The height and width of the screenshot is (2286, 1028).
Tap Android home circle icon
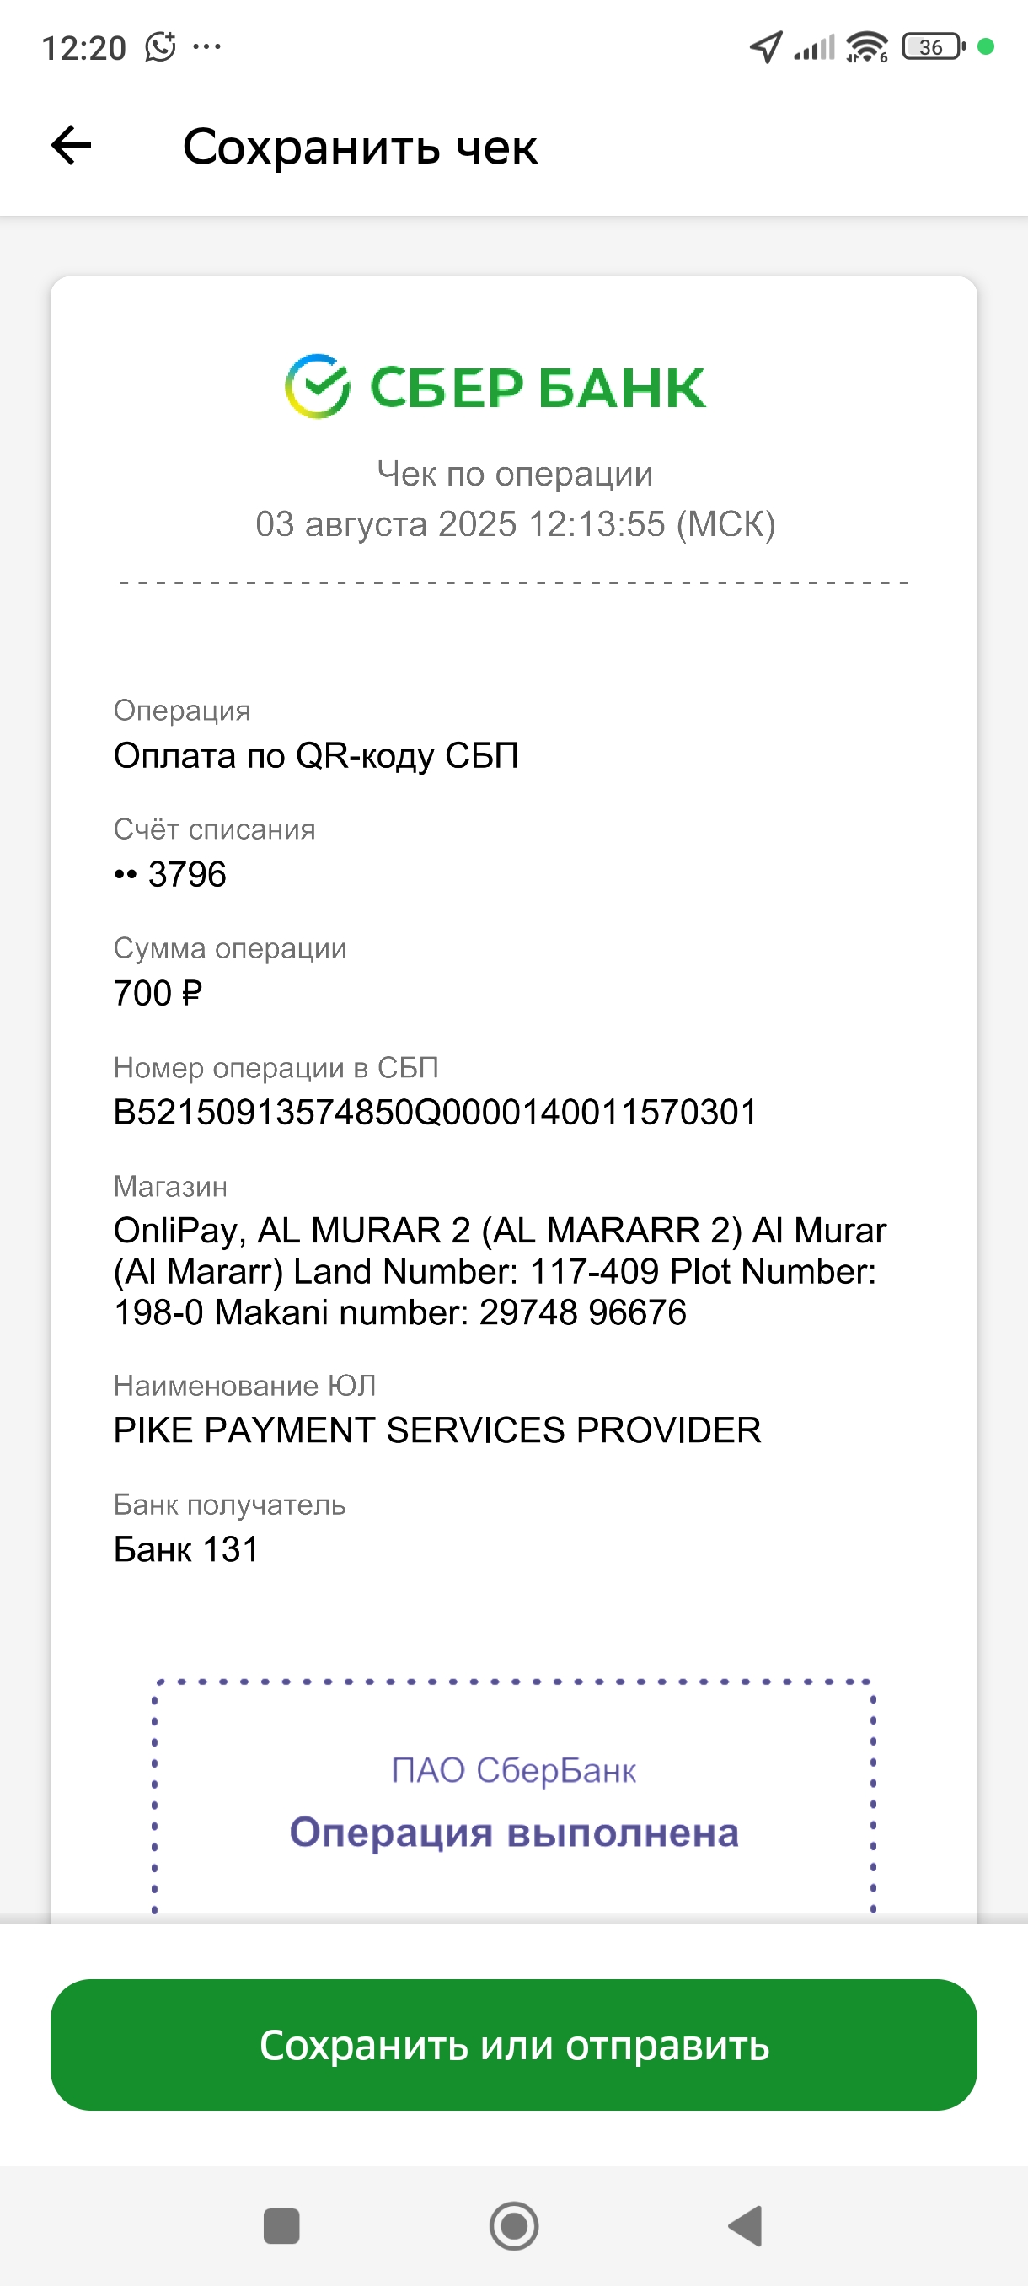pyautogui.click(x=513, y=2225)
